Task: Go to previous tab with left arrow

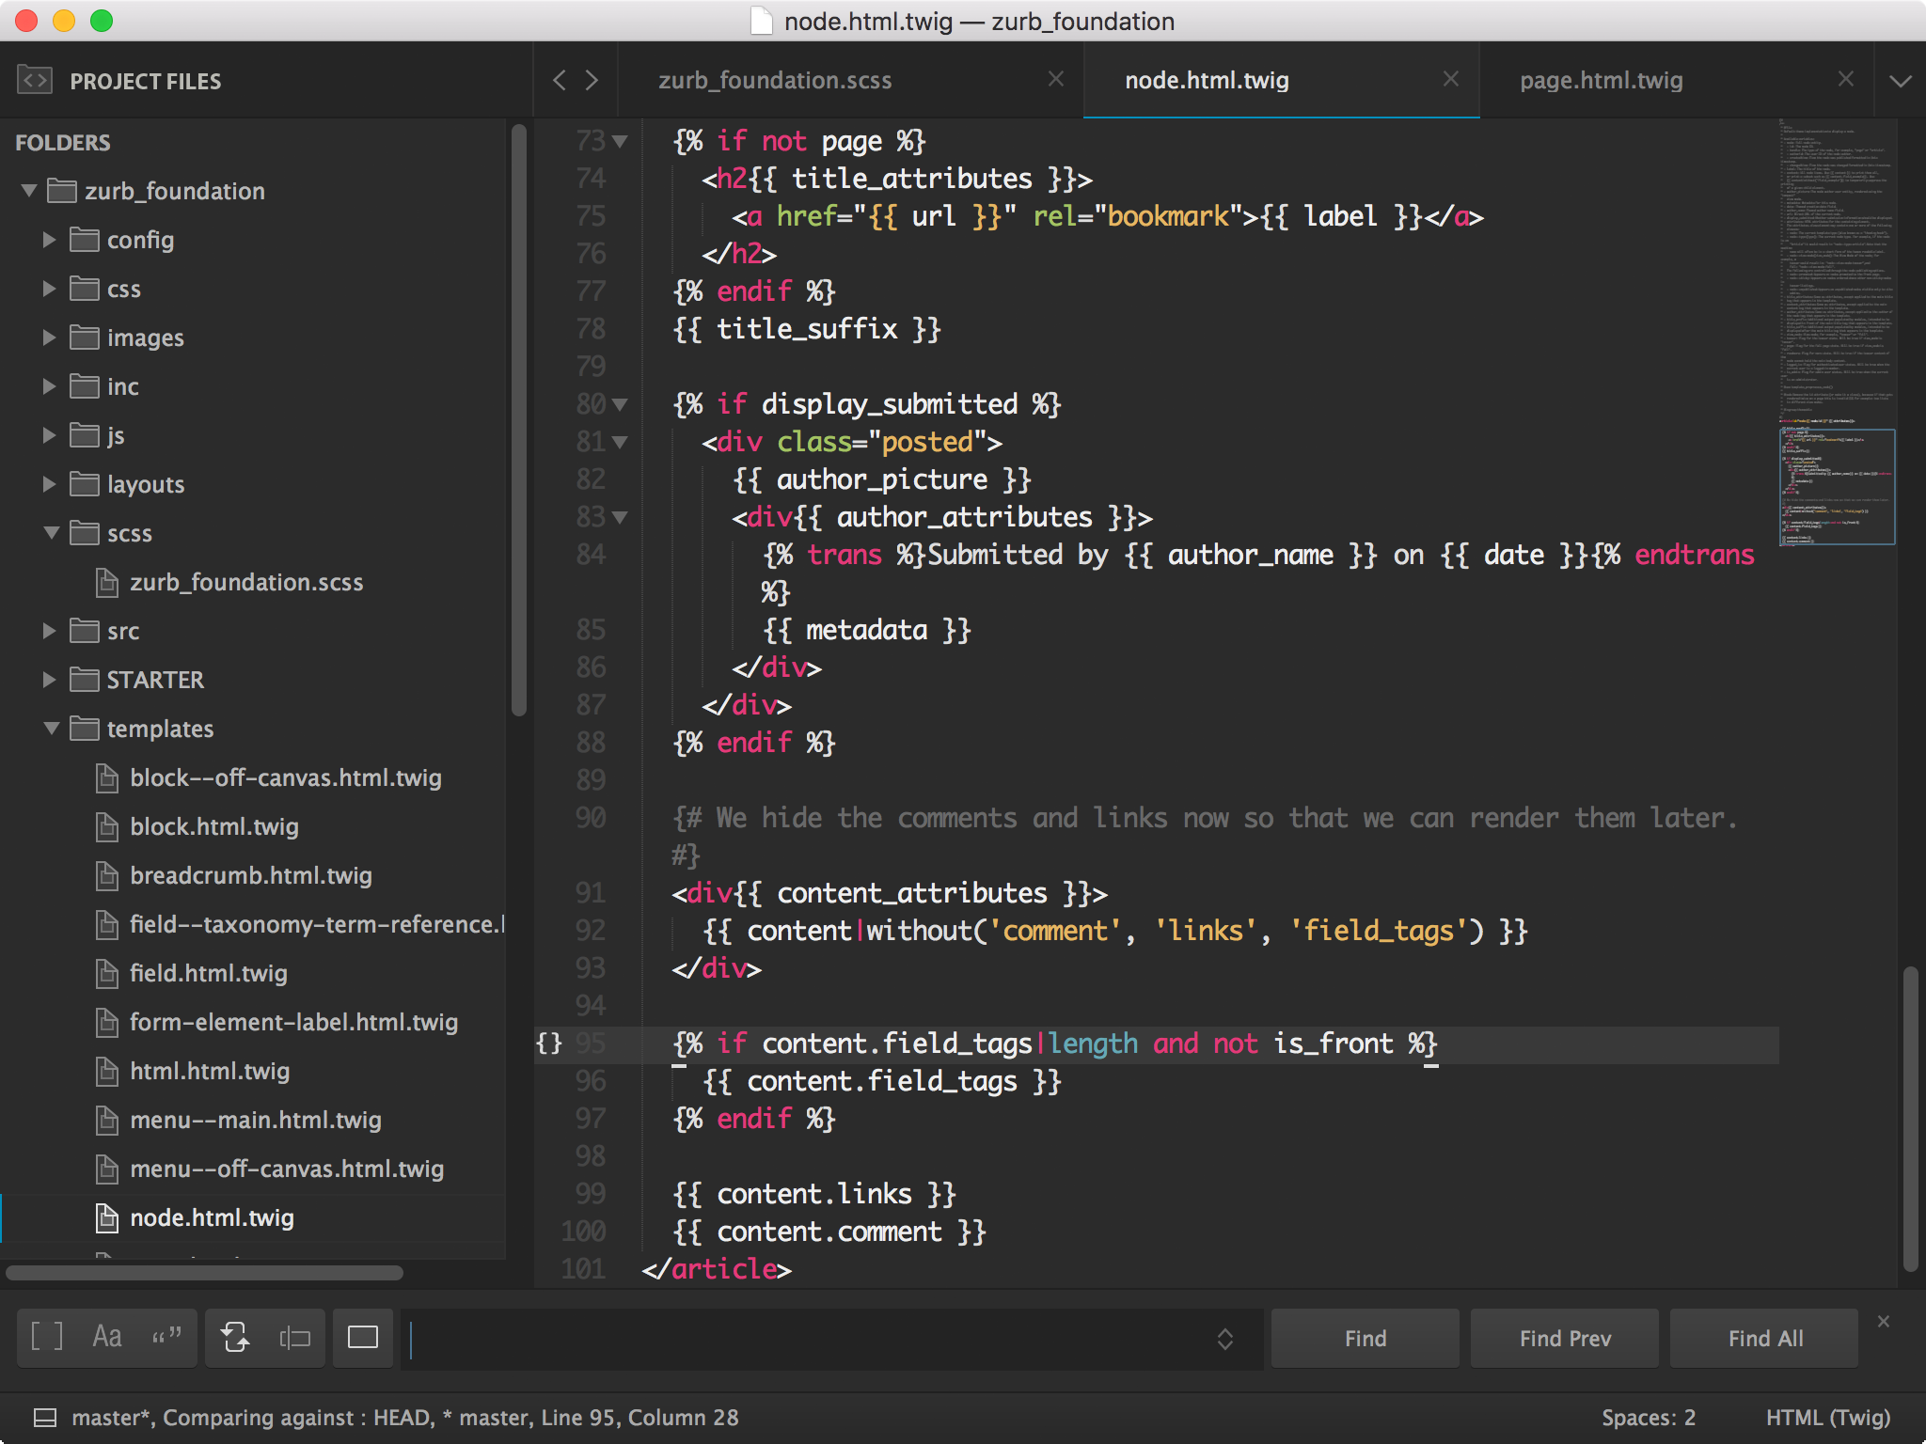Action: coord(560,80)
